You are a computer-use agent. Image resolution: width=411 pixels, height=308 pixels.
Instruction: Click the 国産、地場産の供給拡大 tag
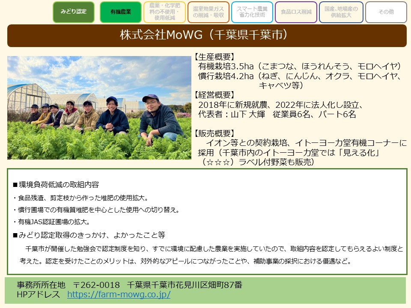coord(341,12)
